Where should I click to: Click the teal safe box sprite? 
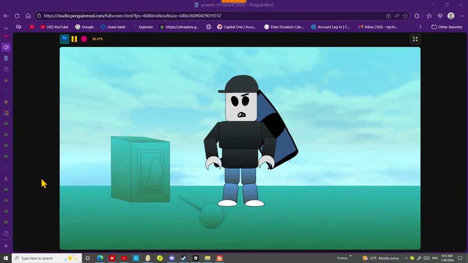140,169
